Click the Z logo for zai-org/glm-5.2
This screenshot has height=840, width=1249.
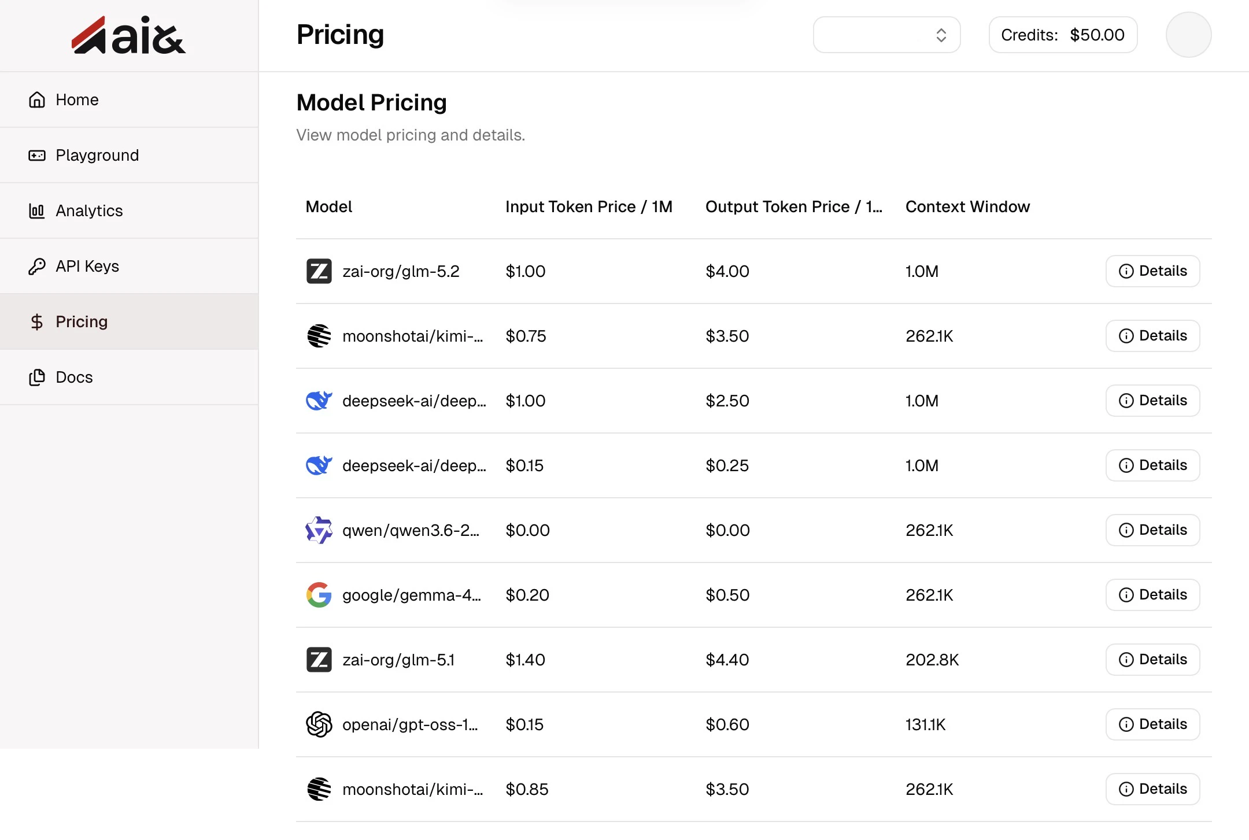319,271
